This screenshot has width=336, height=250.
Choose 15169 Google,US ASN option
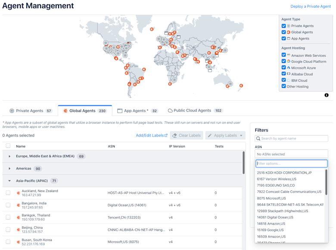[270, 230]
